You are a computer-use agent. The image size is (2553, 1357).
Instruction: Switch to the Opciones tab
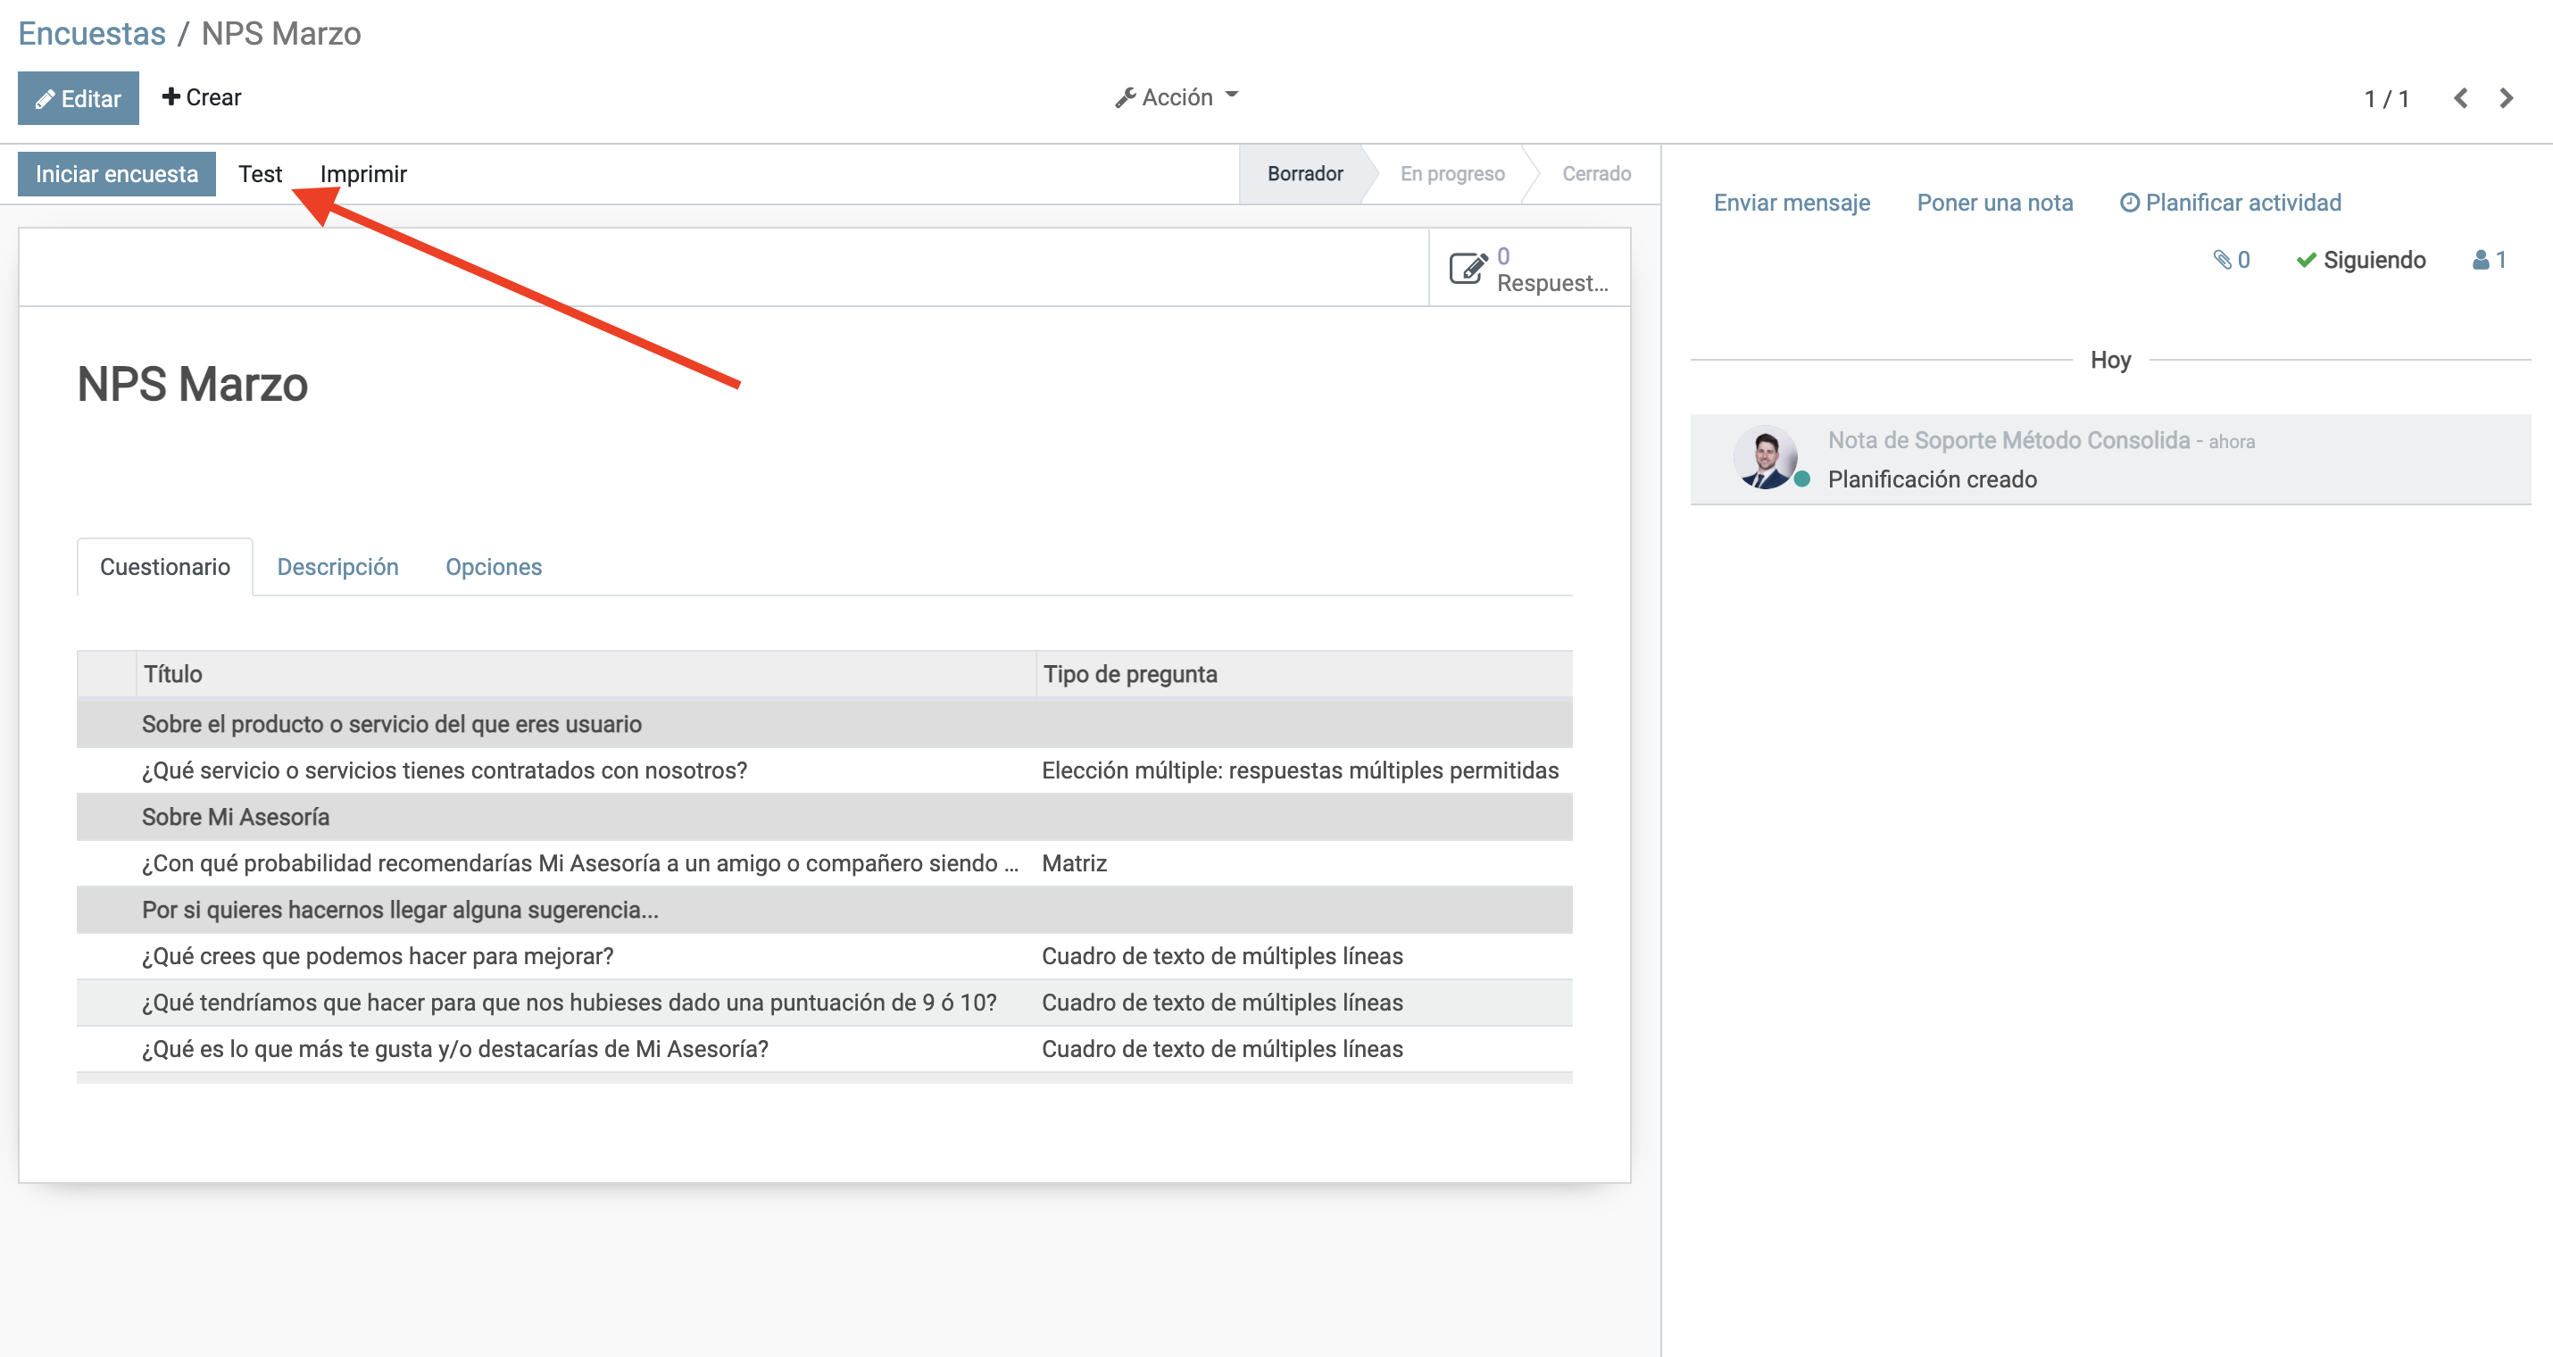(x=494, y=567)
